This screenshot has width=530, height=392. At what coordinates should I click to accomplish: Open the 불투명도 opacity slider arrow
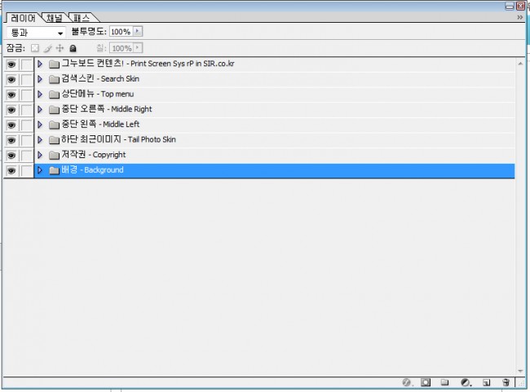click(x=138, y=32)
